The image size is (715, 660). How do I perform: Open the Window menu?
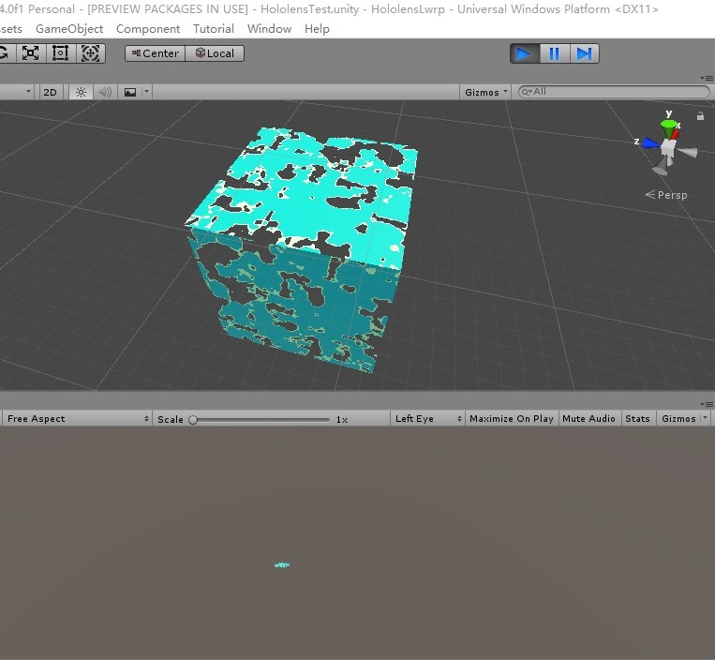[x=270, y=29]
